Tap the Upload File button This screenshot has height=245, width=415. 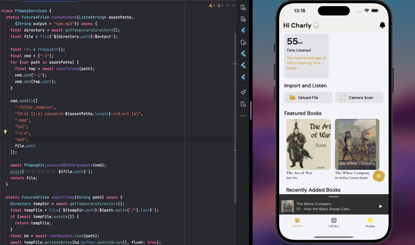coord(308,97)
